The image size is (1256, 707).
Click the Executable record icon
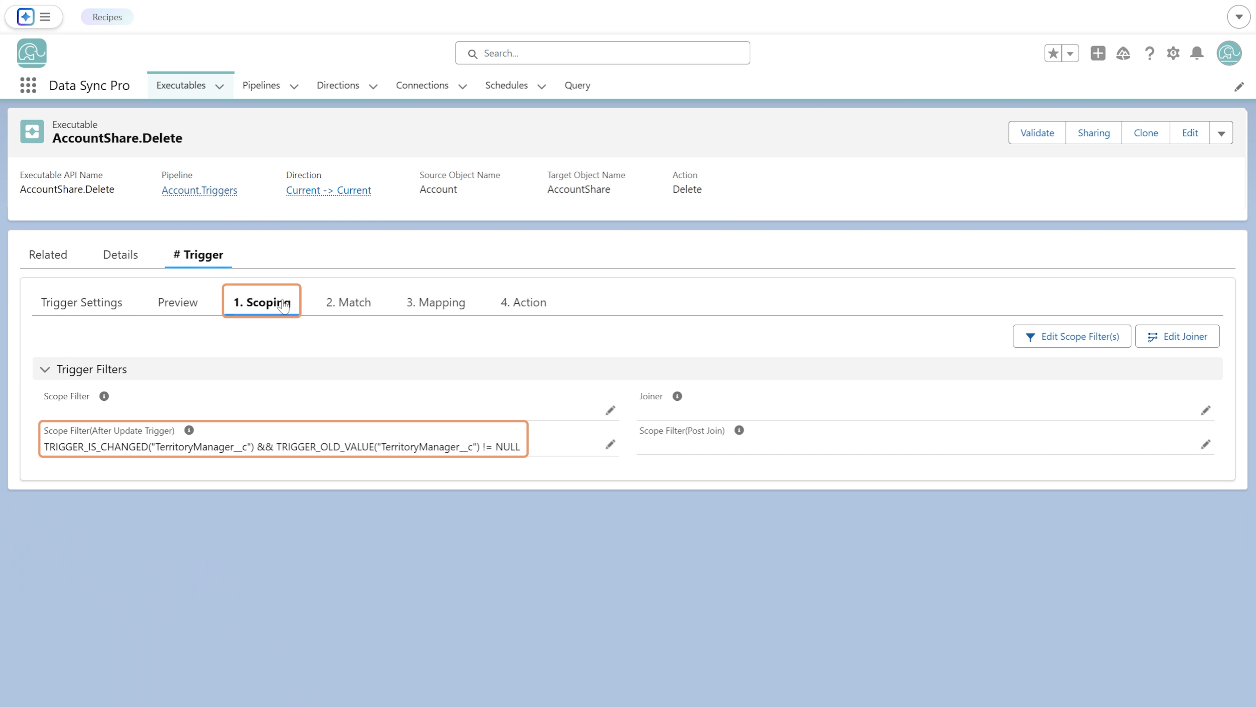pos(32,132)
